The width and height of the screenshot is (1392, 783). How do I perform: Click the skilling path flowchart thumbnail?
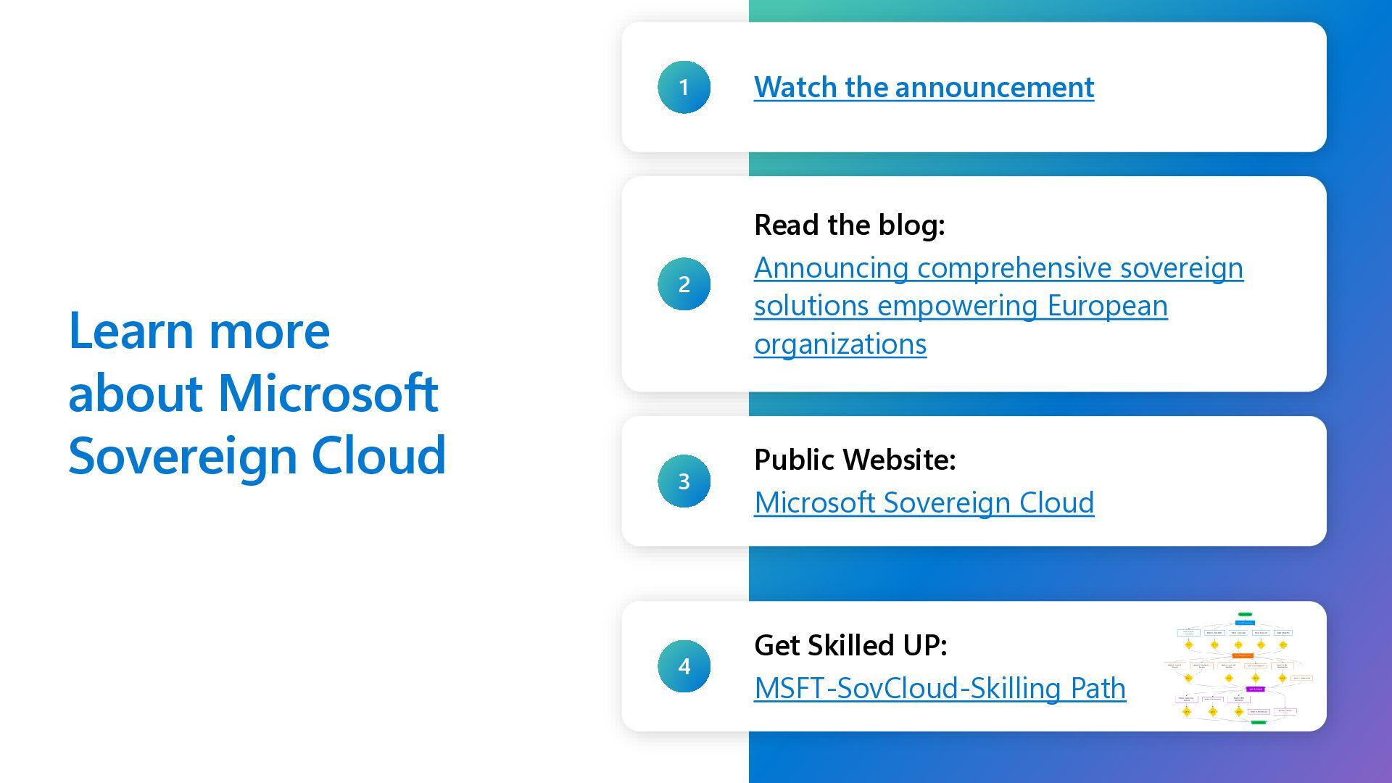click(1239, 667)
